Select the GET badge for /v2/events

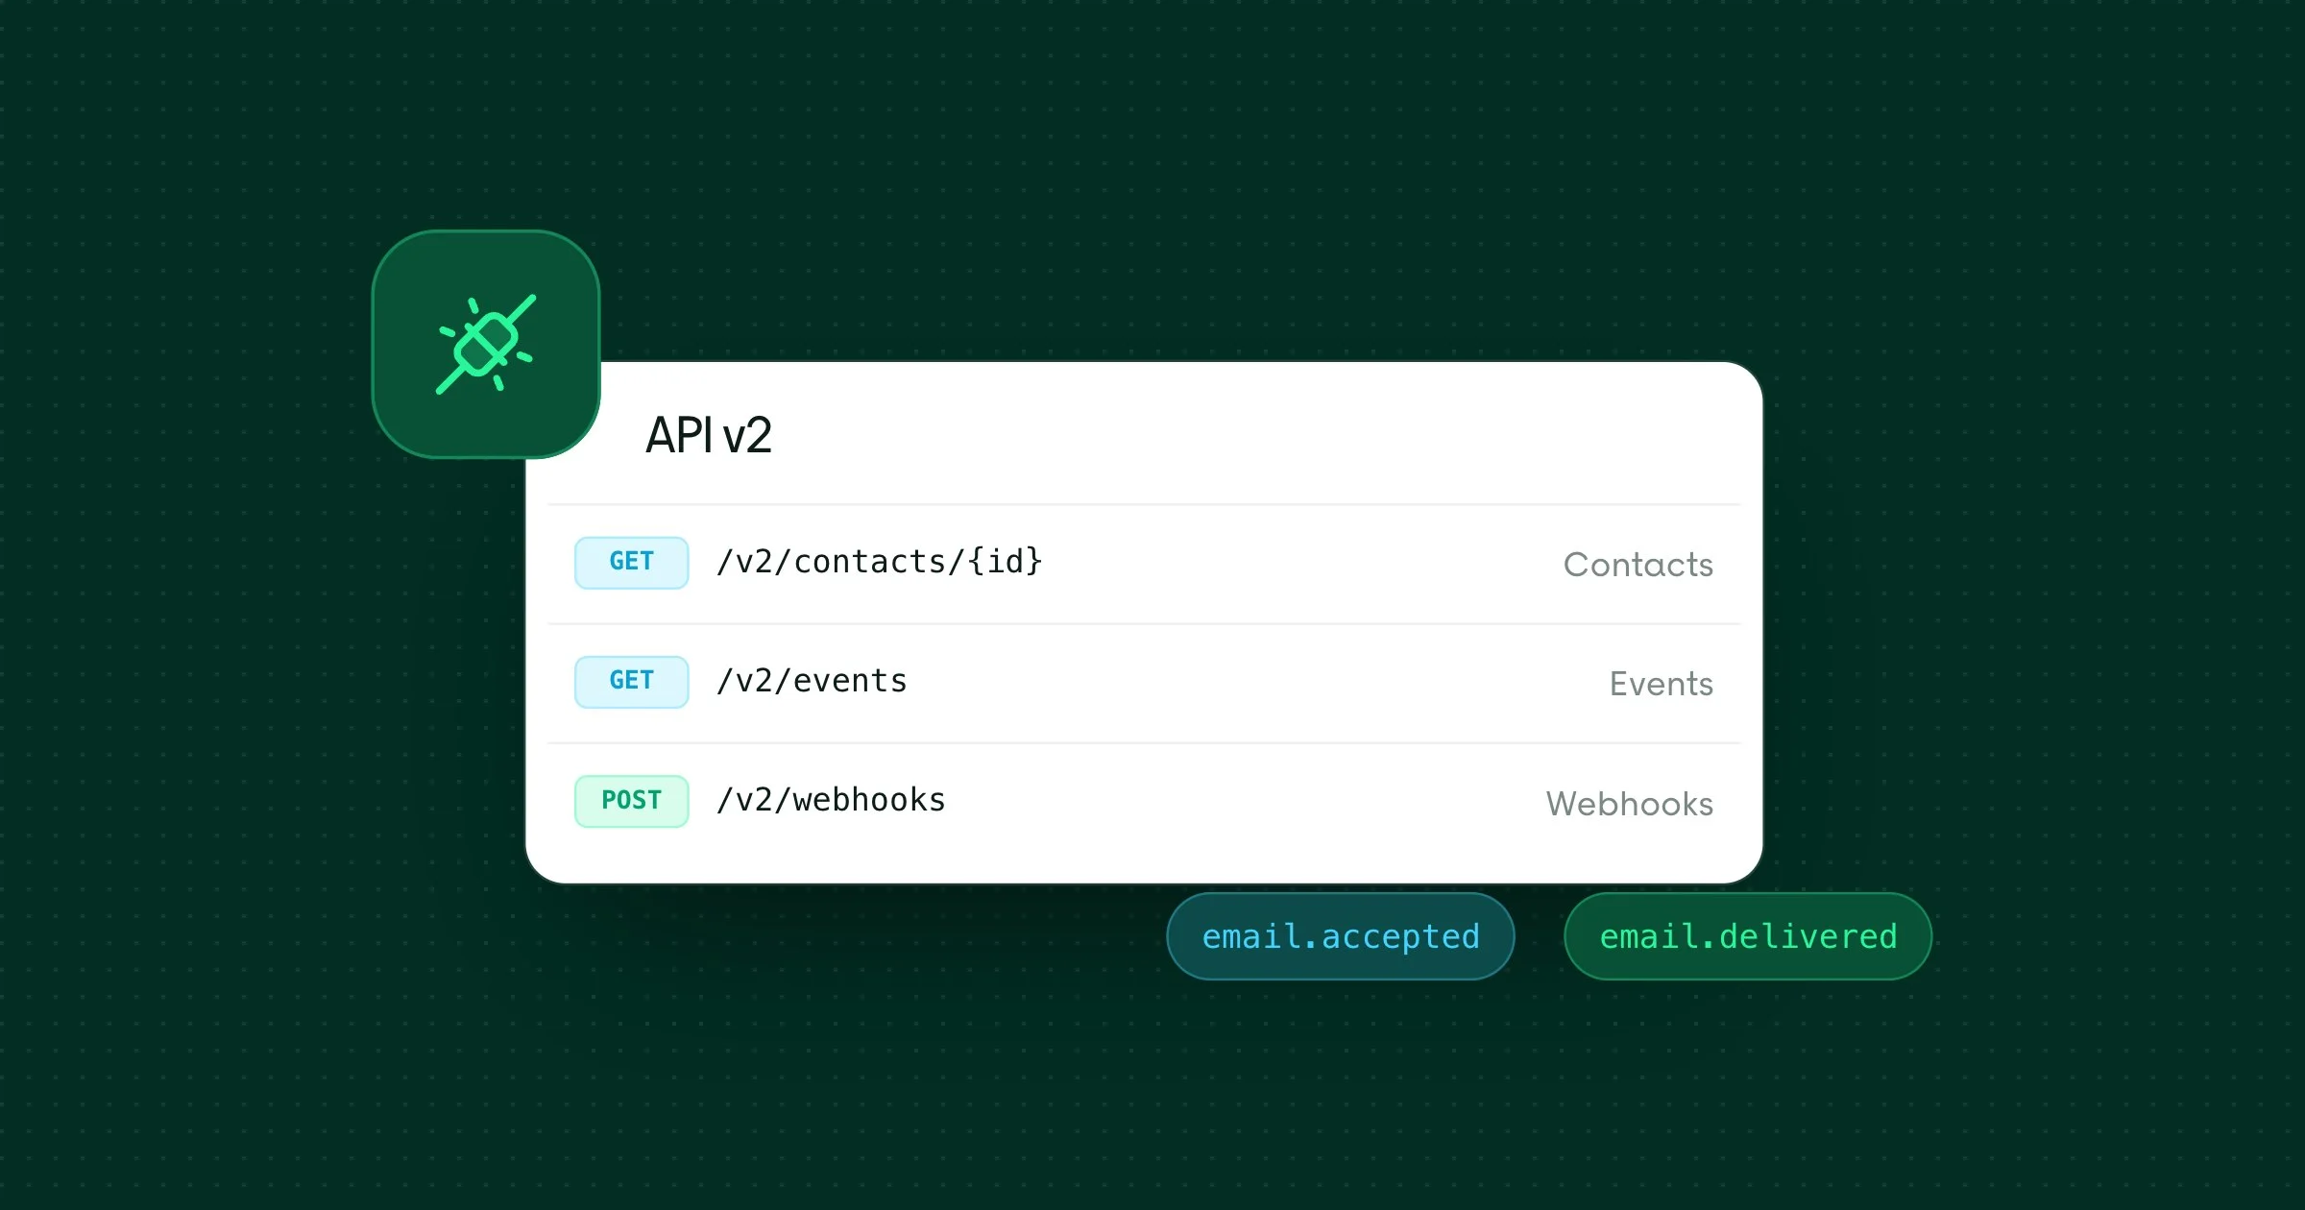click(x=631, y=681)
